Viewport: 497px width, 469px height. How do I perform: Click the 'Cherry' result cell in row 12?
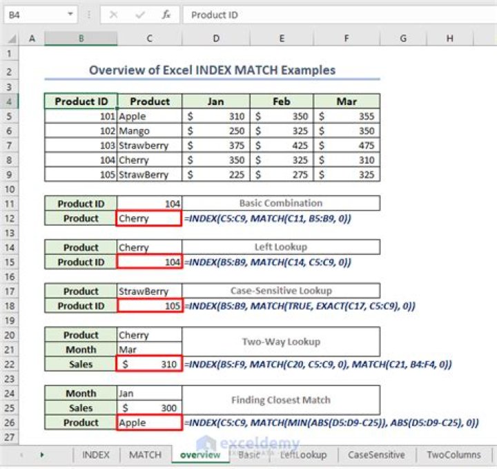click(x=150, y=218)
